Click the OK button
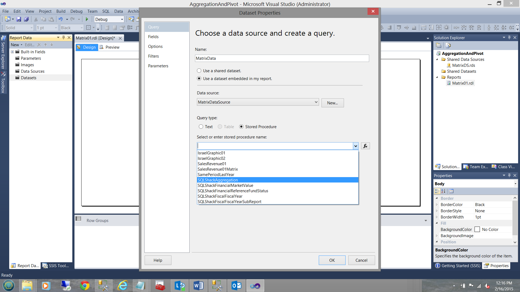 pos(332,260)
